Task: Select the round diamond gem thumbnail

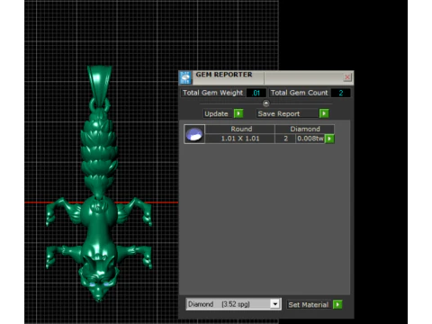Action: point(194,134)
